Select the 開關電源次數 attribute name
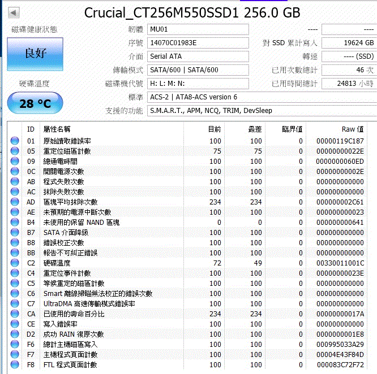 [x=64, y=172]
